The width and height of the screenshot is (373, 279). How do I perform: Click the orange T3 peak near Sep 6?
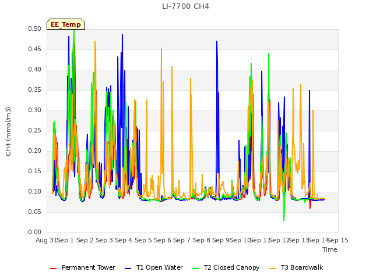161,49
